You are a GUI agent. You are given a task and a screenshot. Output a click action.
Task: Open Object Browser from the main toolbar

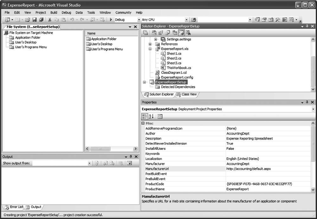click(x=271, y=20)
